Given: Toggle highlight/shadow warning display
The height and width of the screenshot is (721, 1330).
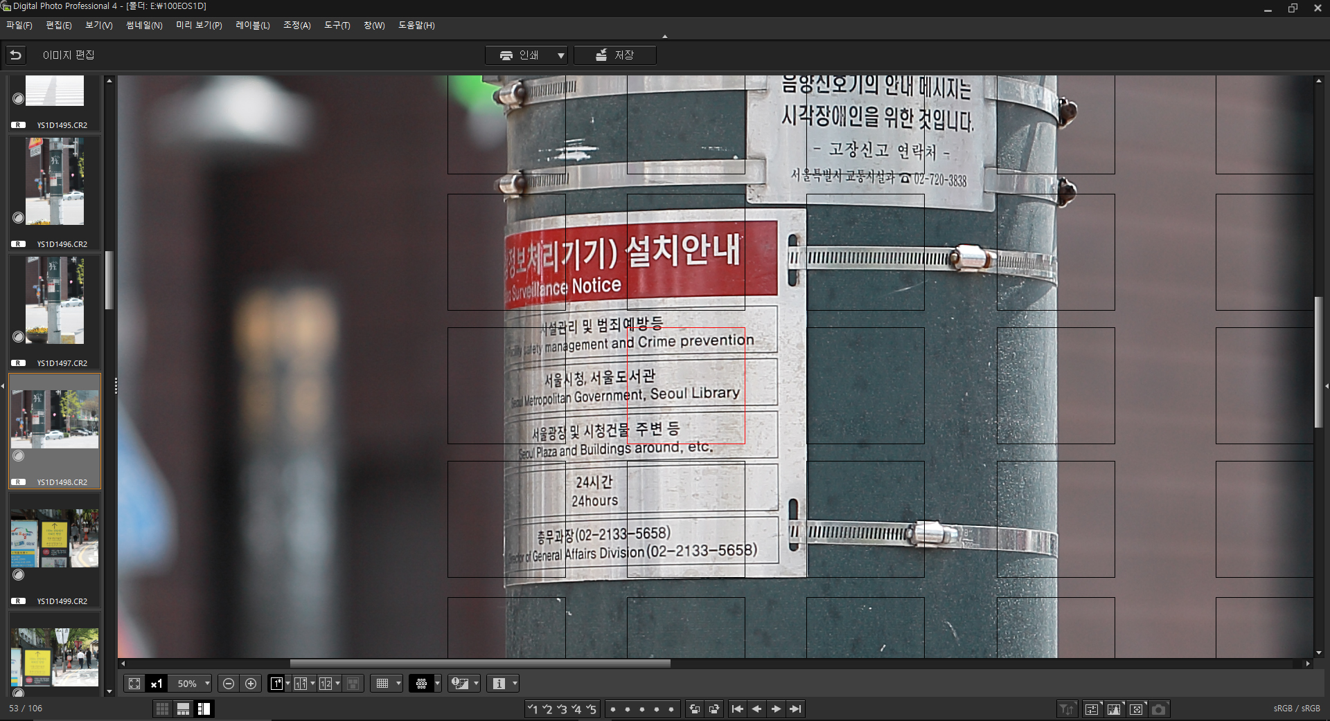Looking at the screenshot, I should pyautogui.click(x=460, y=684).
